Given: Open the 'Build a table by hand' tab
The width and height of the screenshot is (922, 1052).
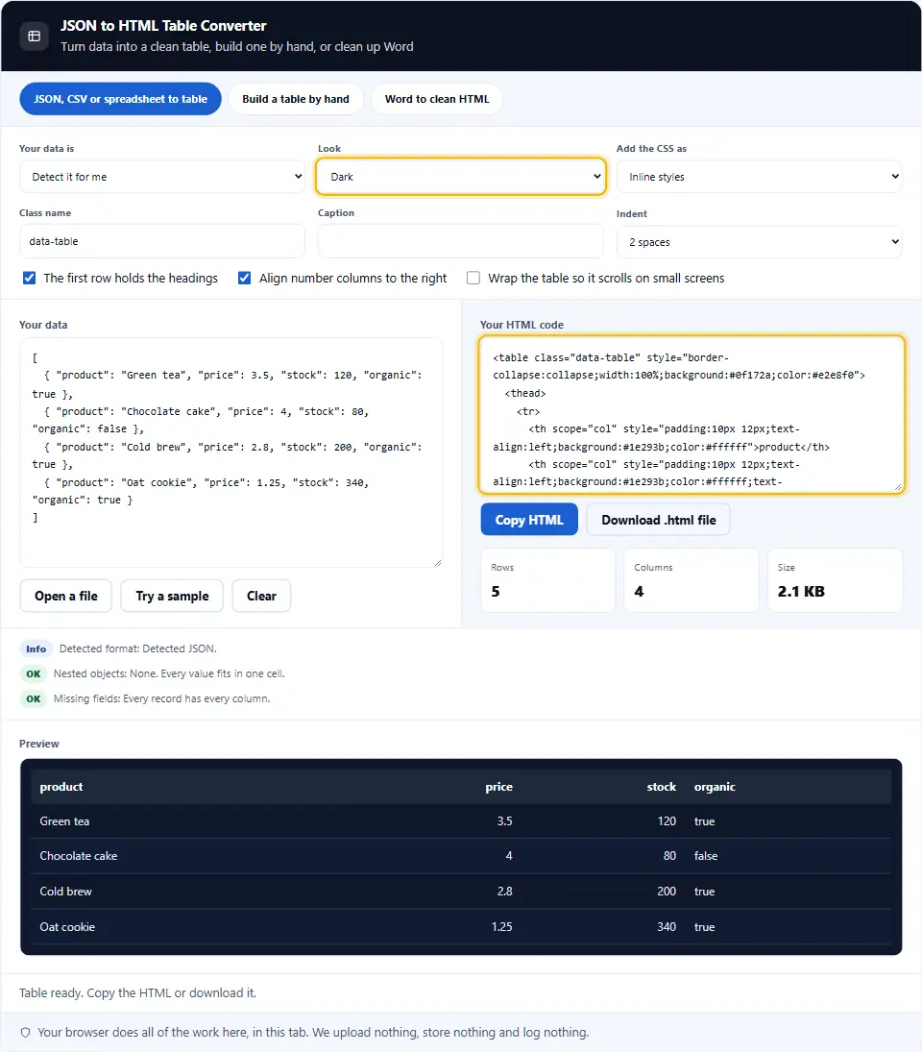Looking at the screenshot, I should pyautogui.click(x=296, y=99).
